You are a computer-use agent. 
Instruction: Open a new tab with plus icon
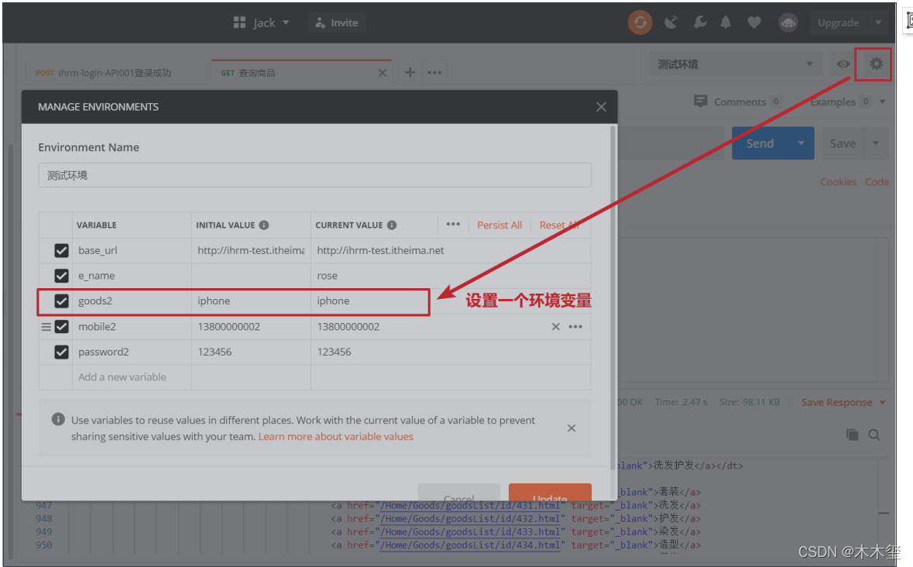click(x=410, y=72)
